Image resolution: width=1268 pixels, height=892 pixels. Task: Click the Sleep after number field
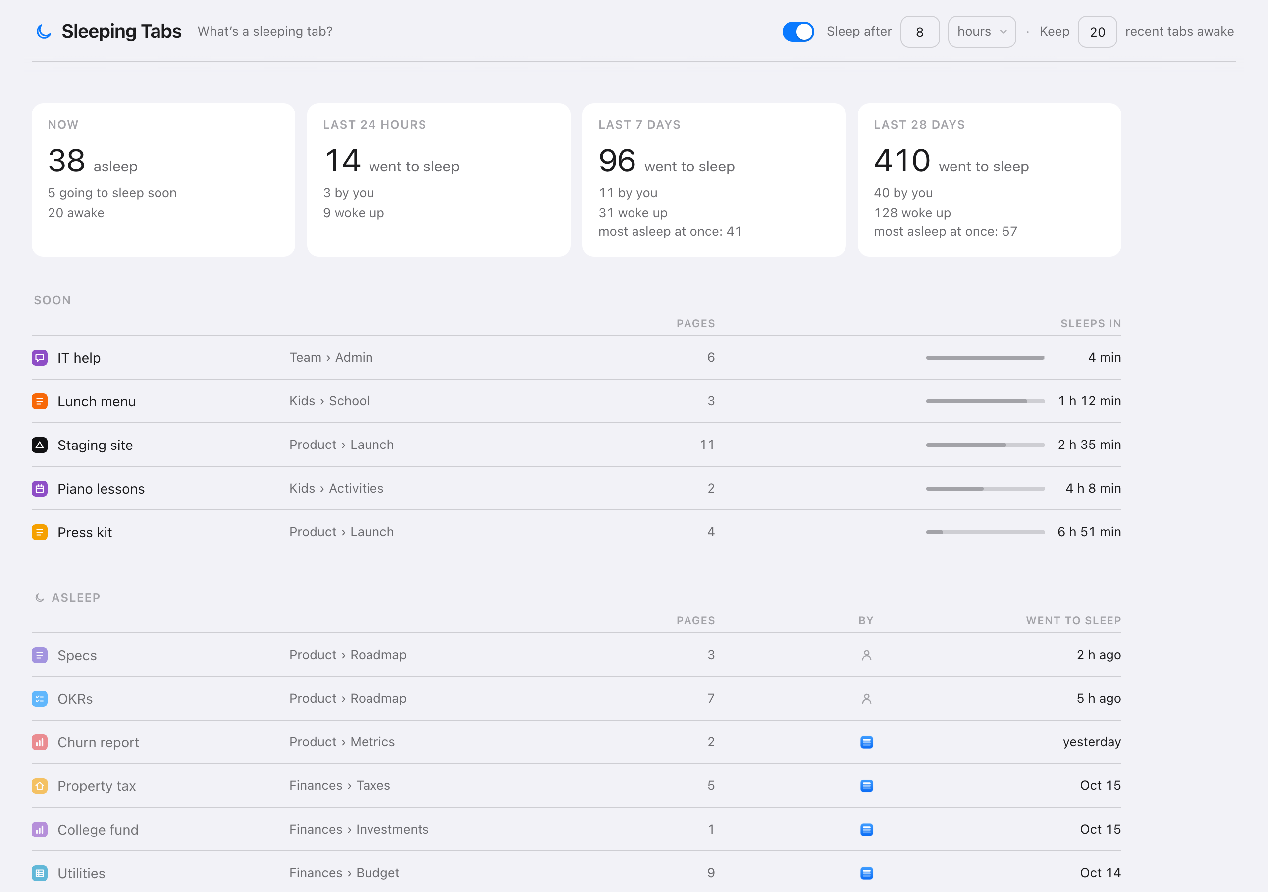pyautogui.click(x=919, y=32)
